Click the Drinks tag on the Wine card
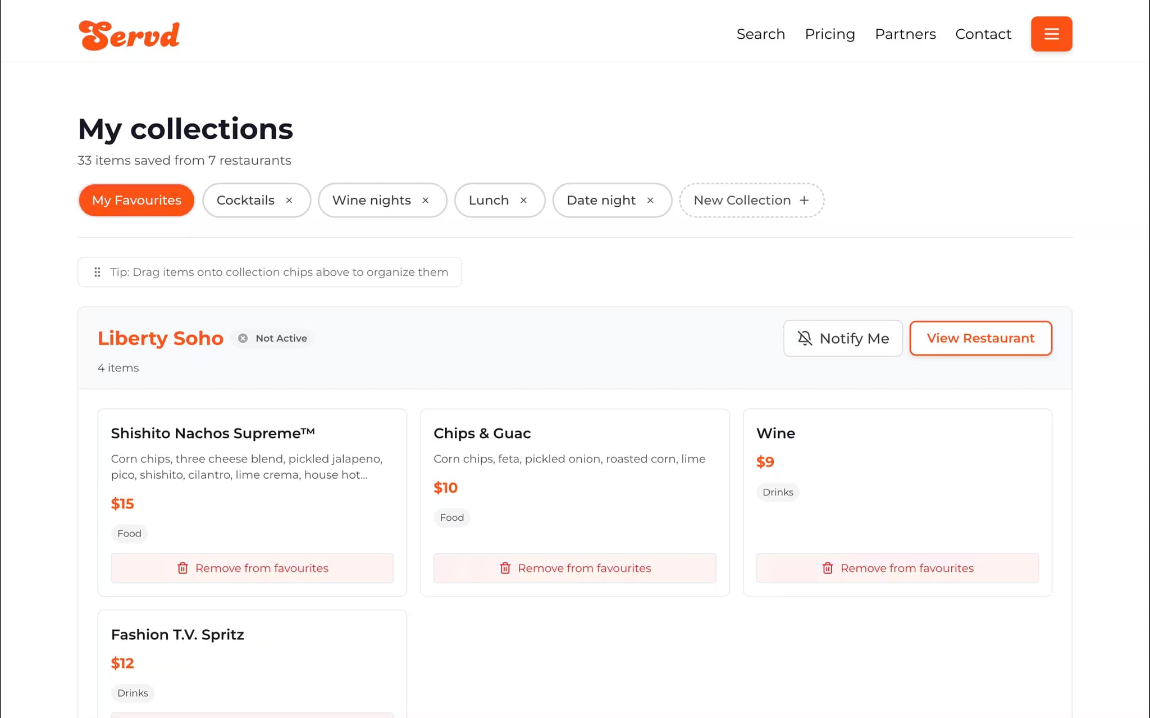This screenshot has width=1150, height=718. 778,492
